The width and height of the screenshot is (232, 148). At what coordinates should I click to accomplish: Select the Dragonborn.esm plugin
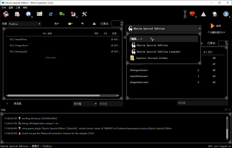pos(176,82)
